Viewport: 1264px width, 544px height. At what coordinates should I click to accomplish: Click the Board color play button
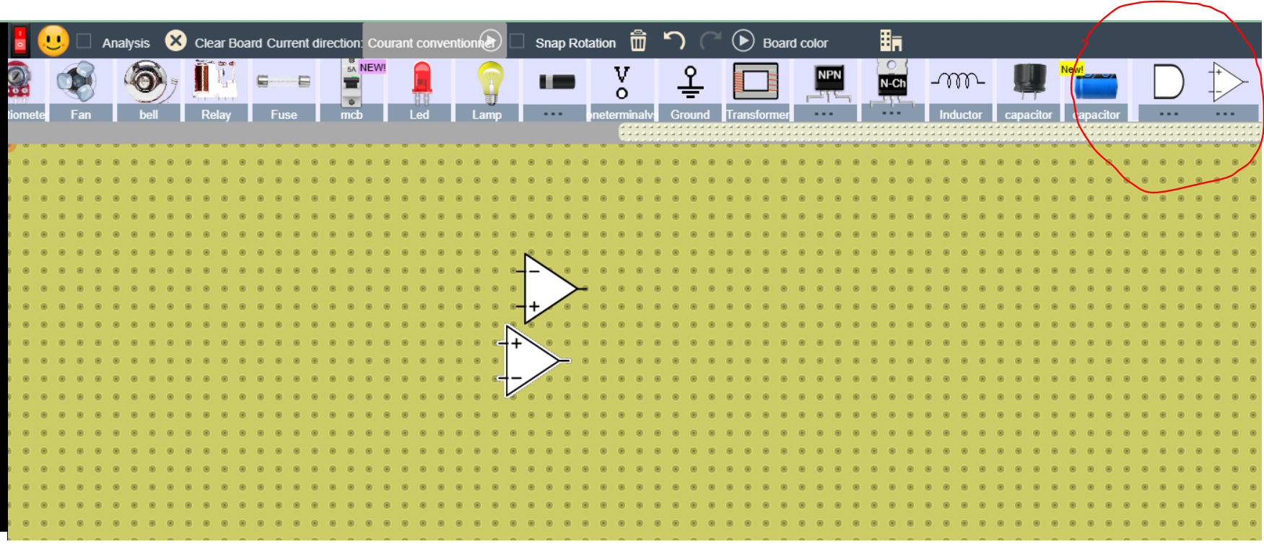coord(743,41)
